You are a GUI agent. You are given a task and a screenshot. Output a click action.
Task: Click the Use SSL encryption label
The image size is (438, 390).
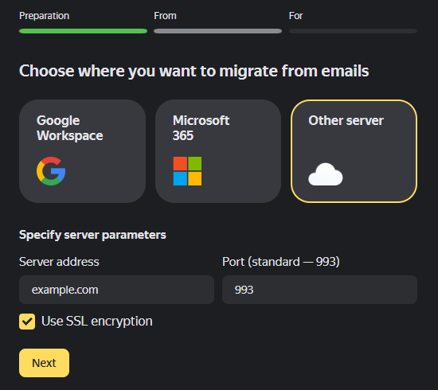point(97,322)
